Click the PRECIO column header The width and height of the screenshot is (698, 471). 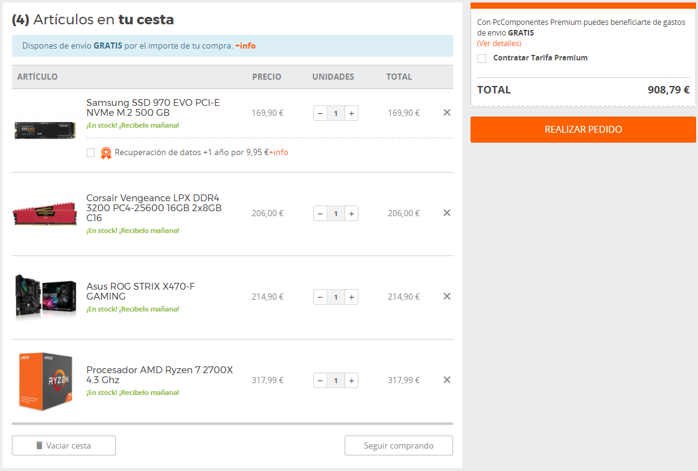coord(267,77)
